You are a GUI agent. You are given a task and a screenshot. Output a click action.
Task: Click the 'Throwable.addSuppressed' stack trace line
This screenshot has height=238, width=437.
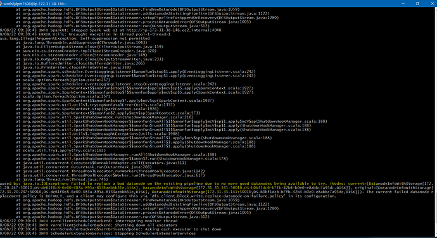point(81,42)
